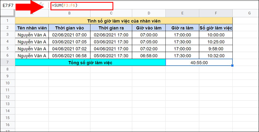Select row 8 header

tap(7, 69)
